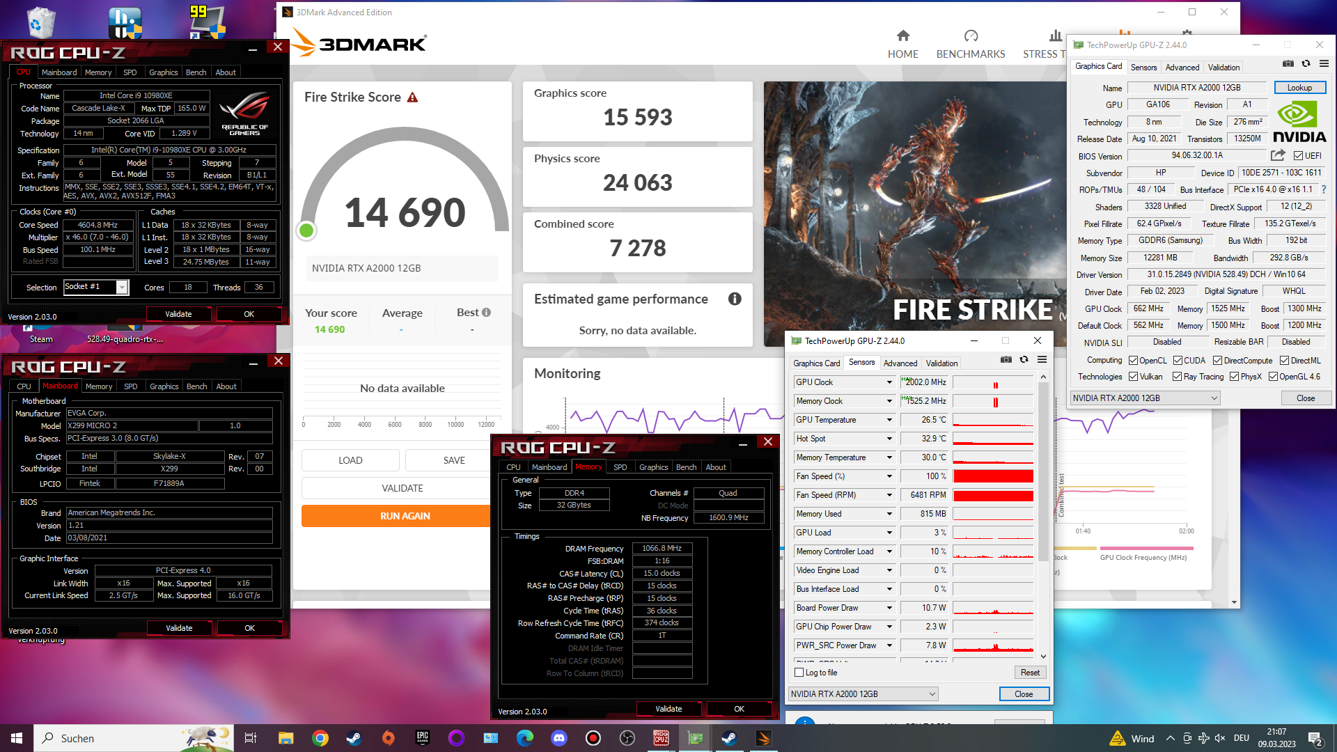Expand Fan Speed (RPM) sensor dropdown
The height and width of the screenshot is (752, 1337).
click(x=889, y=495)
